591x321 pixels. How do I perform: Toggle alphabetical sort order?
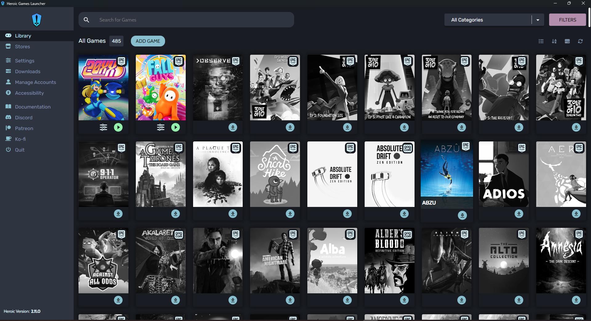coord(554,41)
